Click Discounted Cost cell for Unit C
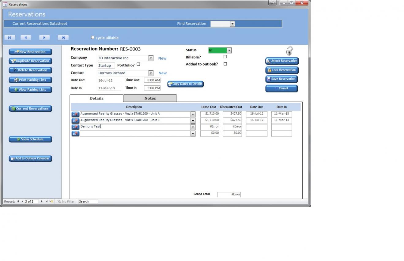The width and height of the screenshot is (404, 261). (x=232, y=120)
